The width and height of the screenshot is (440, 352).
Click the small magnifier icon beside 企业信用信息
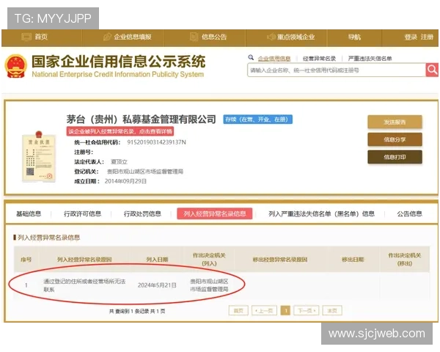pos(251,57)
